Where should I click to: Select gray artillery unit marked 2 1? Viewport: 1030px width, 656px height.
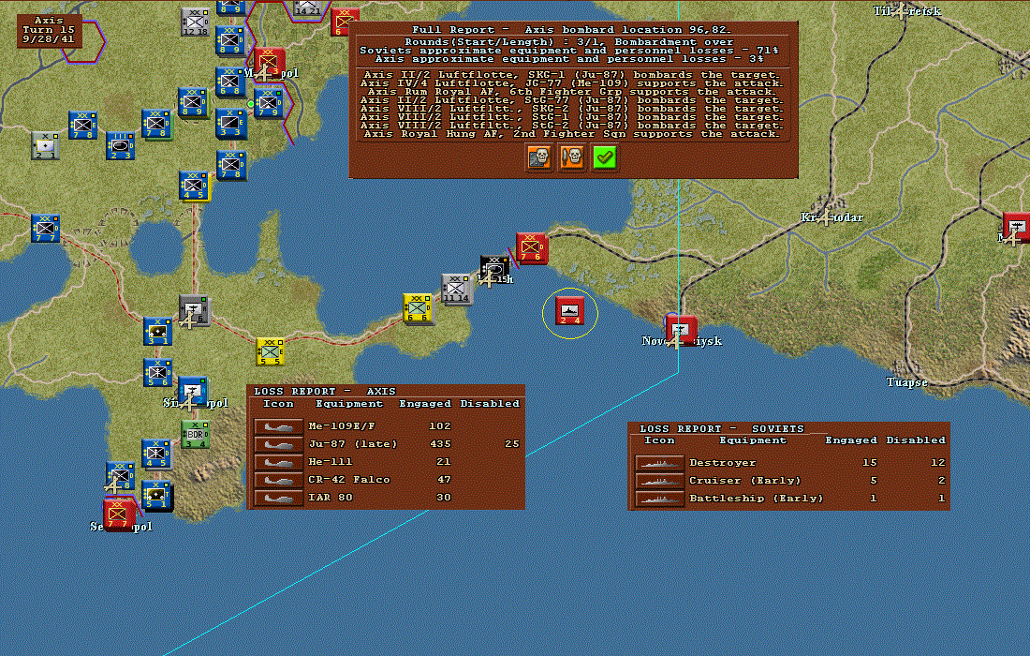click(x=45, y=146)
